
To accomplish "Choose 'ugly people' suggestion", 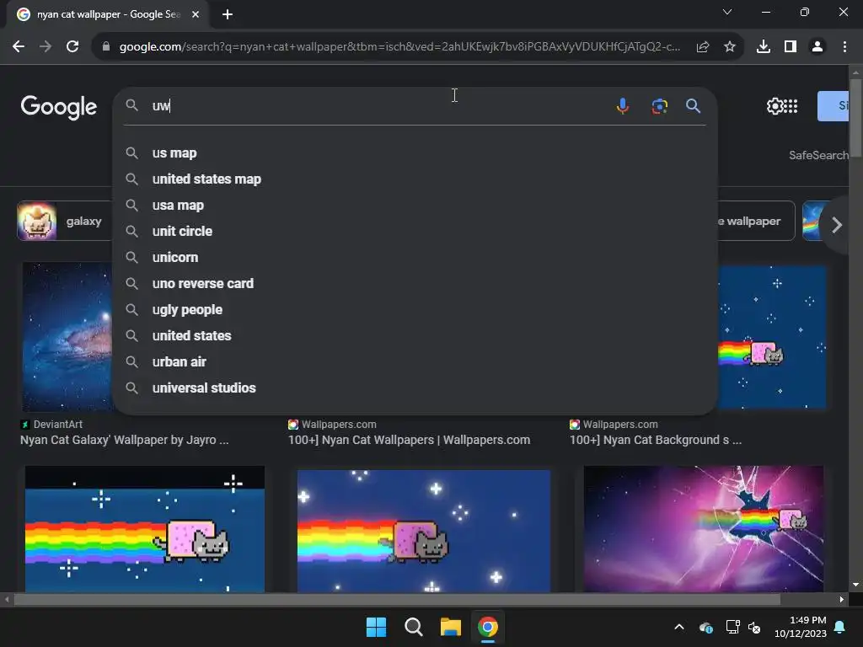I will [x=415, y=310].
